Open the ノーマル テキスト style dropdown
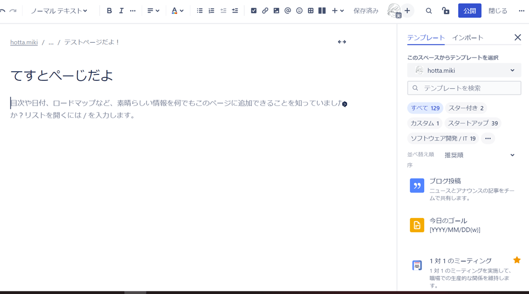Viewport: 529px width, 294px height. click(59, 11)
